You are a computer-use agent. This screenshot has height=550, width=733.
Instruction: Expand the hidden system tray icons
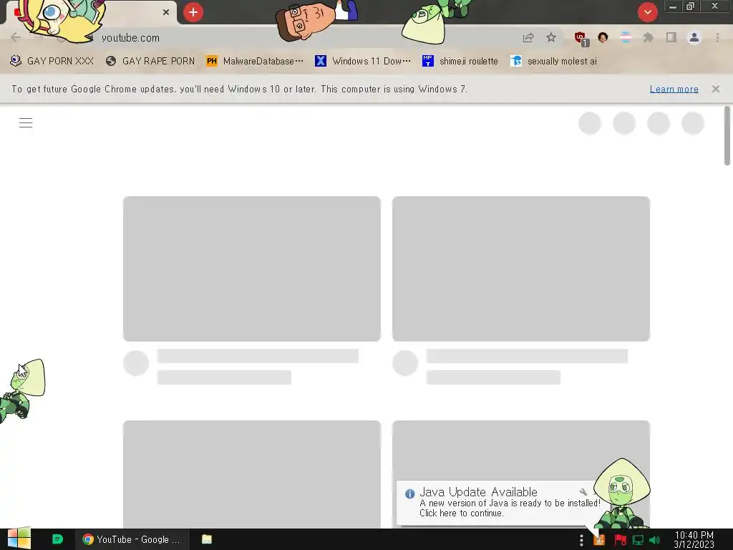click(x=581, y=540)
